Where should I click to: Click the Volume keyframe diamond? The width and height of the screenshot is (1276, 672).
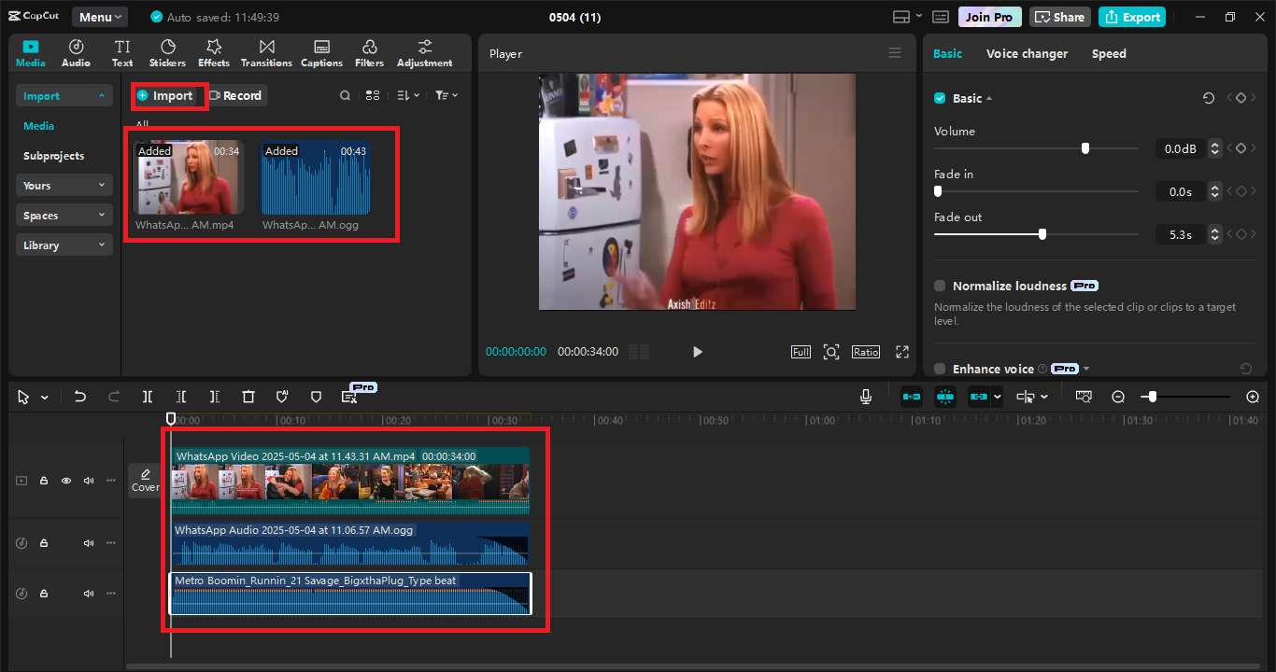pos(1241,148)
